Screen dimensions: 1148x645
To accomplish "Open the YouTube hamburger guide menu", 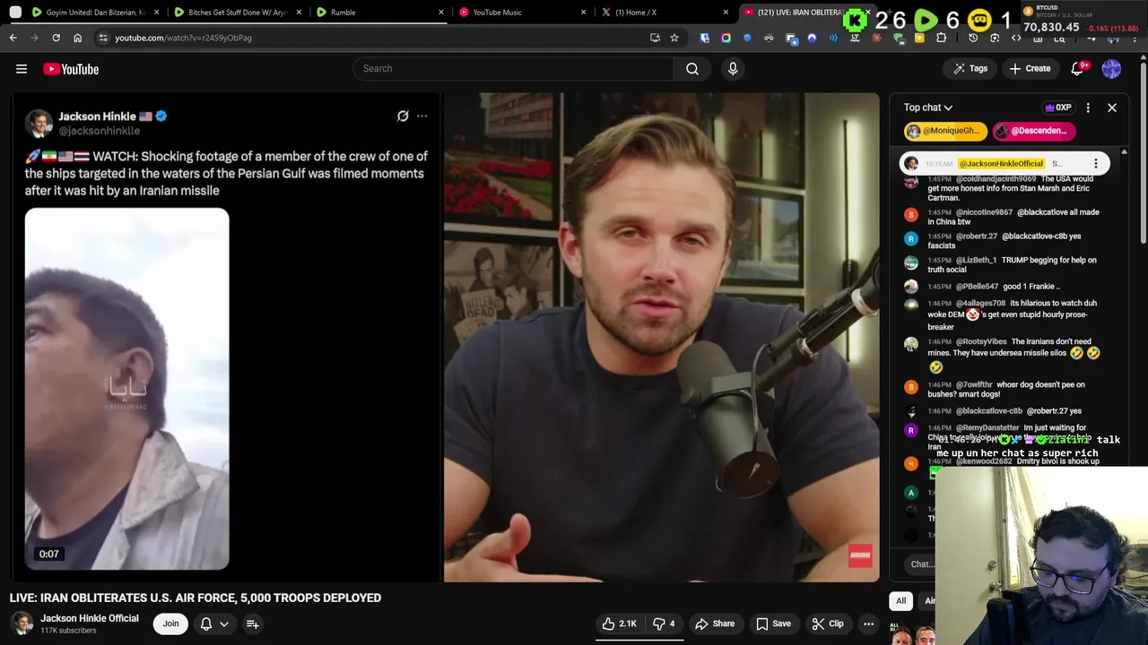I will pos(22,69).
